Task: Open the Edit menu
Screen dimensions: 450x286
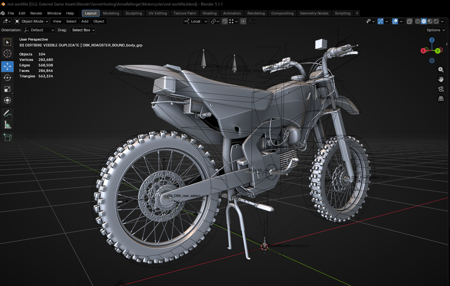Action: pyautogui.click(x=22, y=13)
